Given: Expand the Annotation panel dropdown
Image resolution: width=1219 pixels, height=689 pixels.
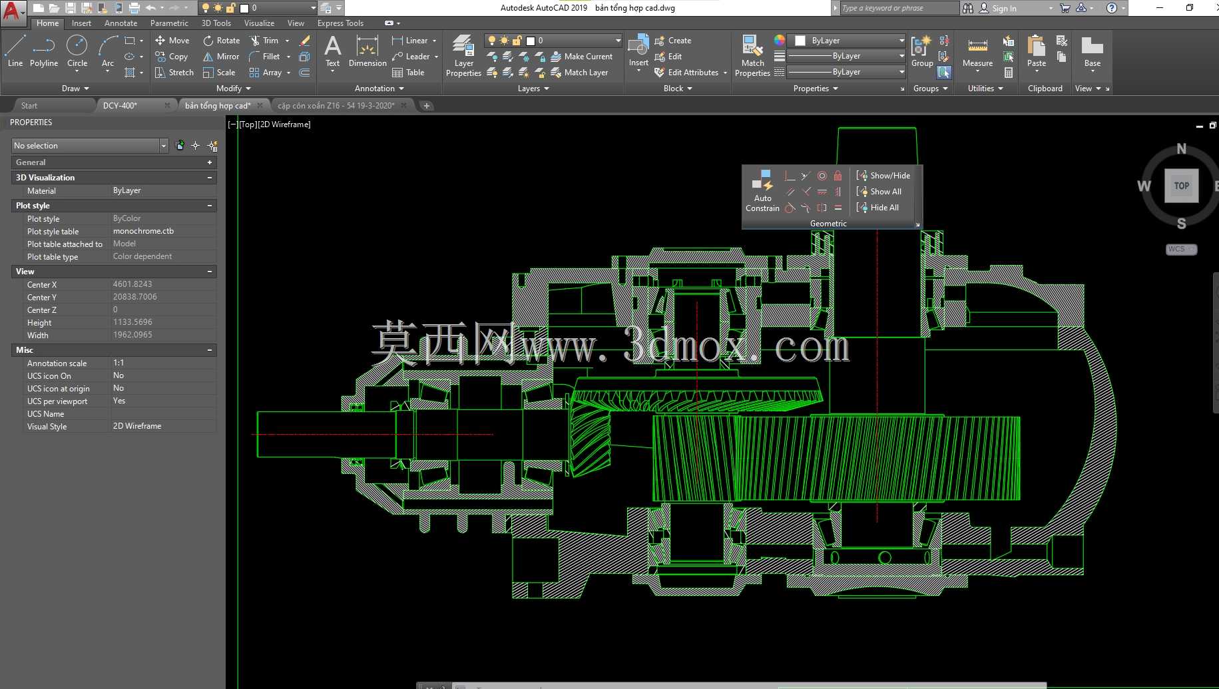Looking at the screenshot, I should pos(379,89).
